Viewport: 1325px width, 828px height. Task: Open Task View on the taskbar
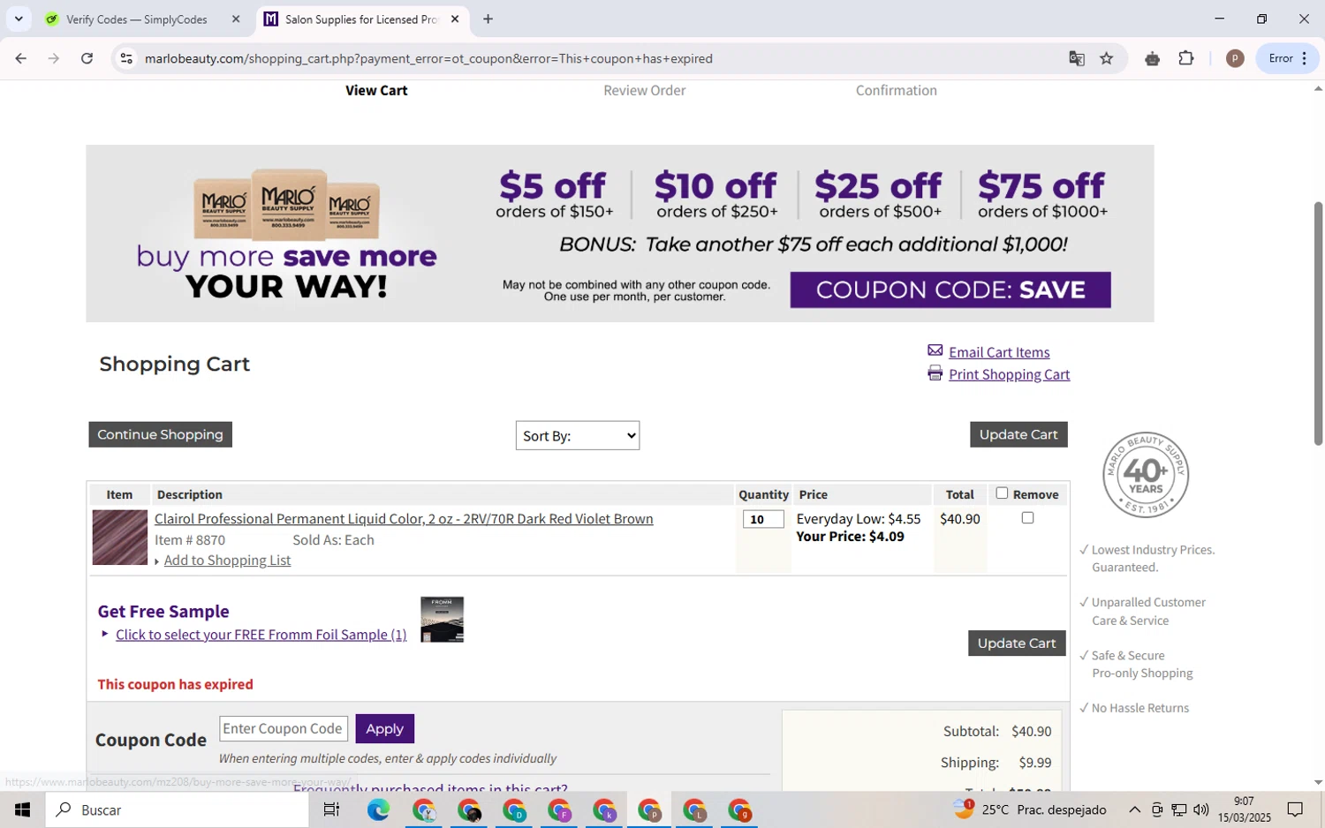tap(332, 809)
